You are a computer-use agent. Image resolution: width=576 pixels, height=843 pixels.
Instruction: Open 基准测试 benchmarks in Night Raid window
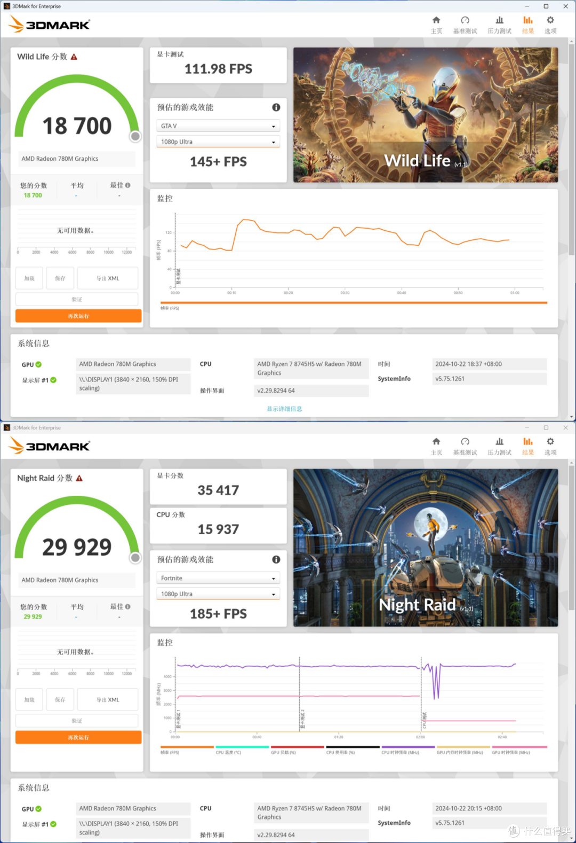click(x=465, y=446)
